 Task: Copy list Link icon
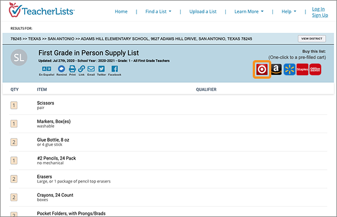[81, 70]
